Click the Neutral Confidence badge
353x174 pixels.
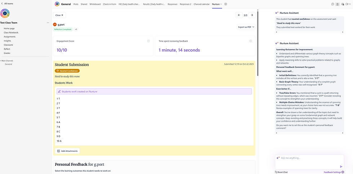tap(67, 71)
